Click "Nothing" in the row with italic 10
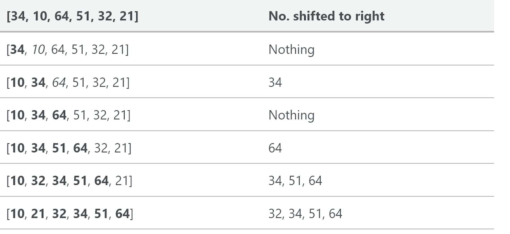The height and width of the screenshot is (234, 510). click(x=291, y=50)
